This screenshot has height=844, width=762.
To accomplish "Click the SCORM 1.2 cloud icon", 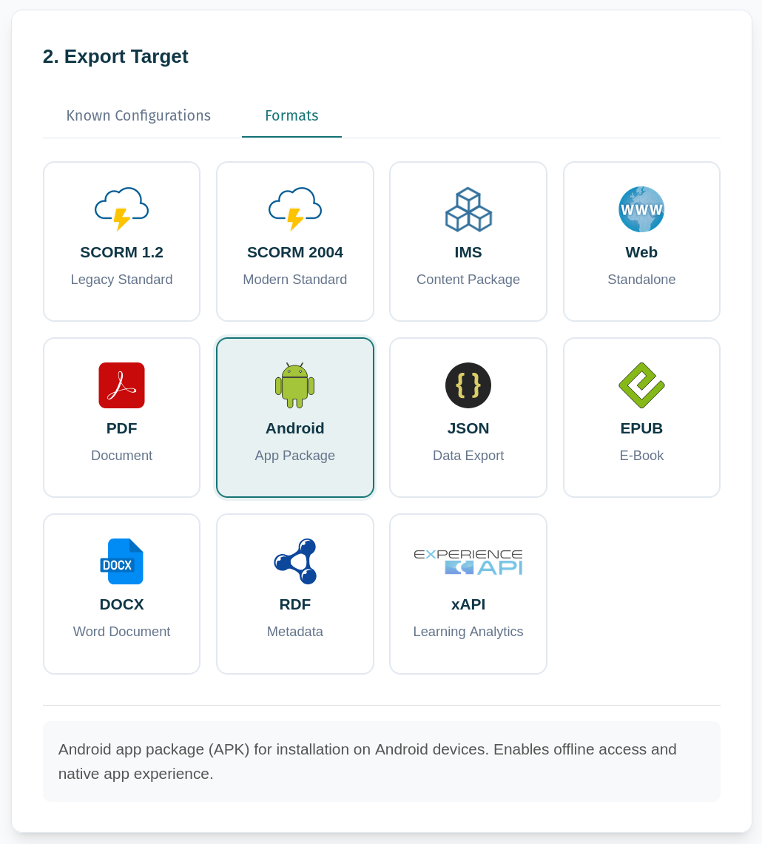I will 121,209.
